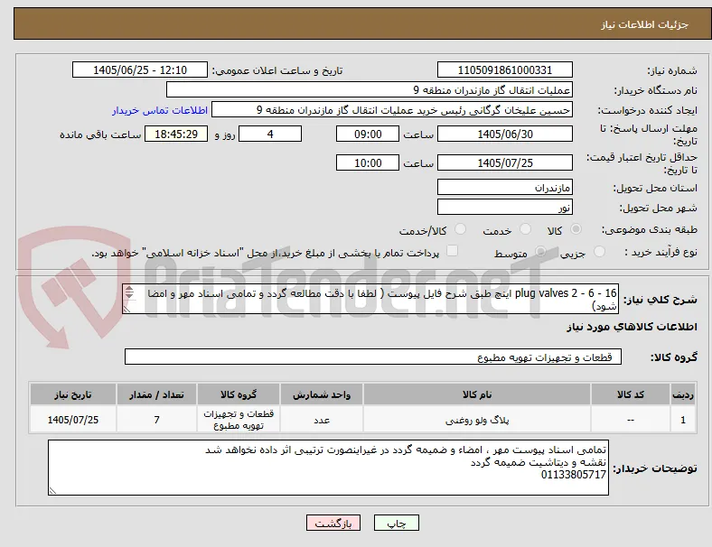Click the توضیحات خریدار label
This screenshot has height=547, width=712.
click(x=655, y=468)
